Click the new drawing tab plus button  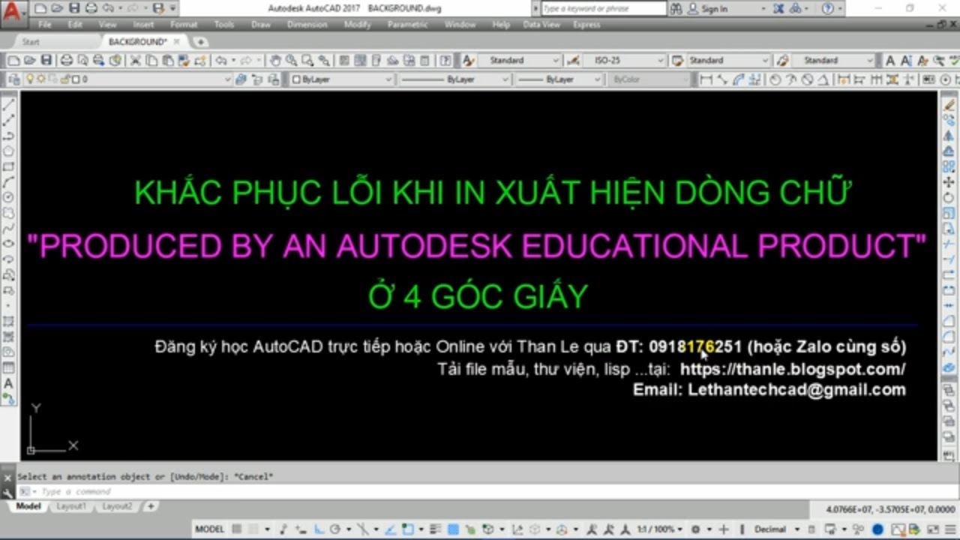pyautogui.click(x=200, y=42)
